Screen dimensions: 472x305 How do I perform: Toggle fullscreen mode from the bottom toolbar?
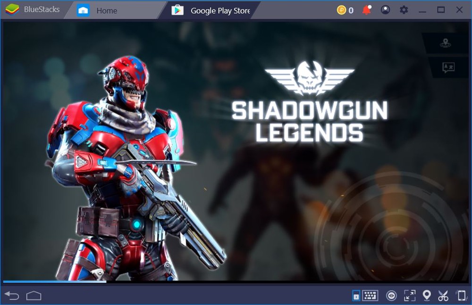click(409, 296)
